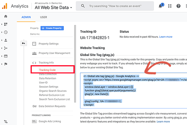Click the back arrow button beside property column
This screenshot has width=187, height=125.
[x=23, y=43]
